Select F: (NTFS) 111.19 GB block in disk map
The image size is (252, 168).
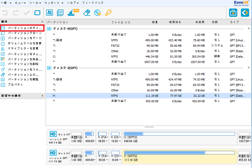179,156
